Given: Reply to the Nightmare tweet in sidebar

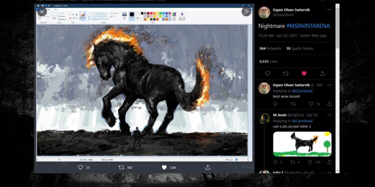Looking at the screenshot, I should (x=267, y=73).
